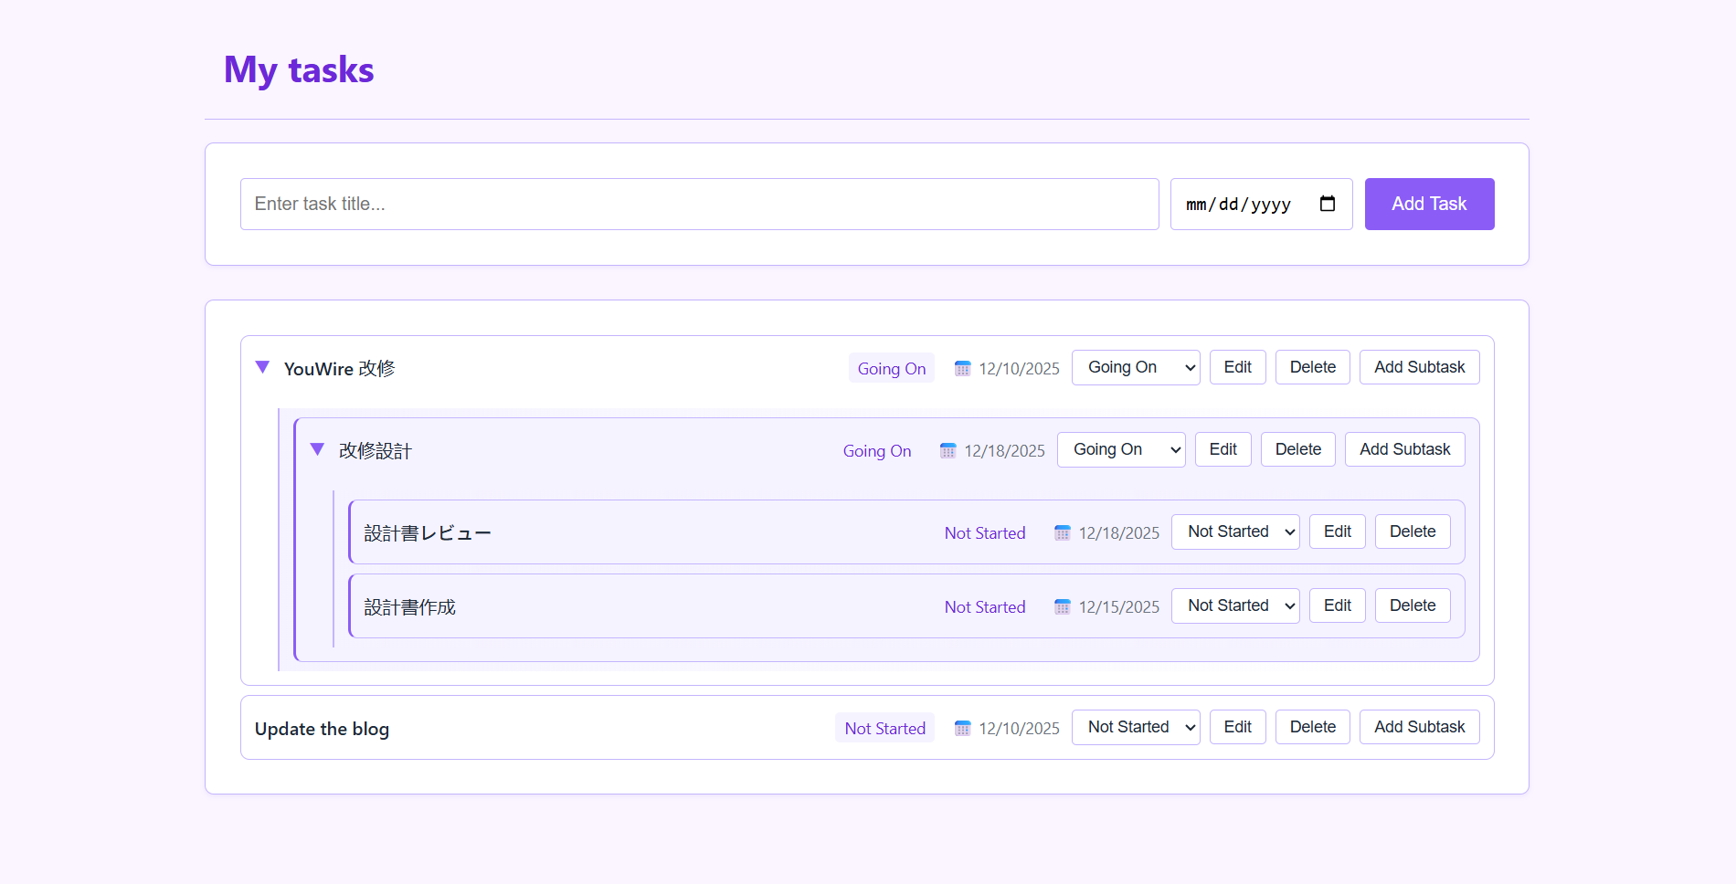
Task: Collapse the 改修設計 subtask triangle
Action: [x=317, y=449]
